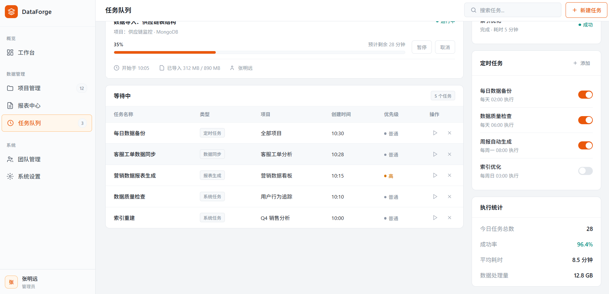Disable the 每日数据备份 scheduled toggle
The image size is (609, 294).
point(585,95)
